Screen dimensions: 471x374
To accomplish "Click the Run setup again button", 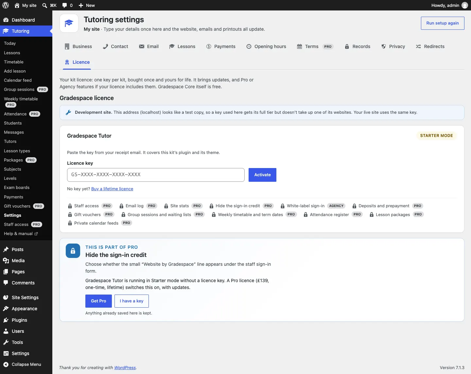I will (x=443, y=23).
